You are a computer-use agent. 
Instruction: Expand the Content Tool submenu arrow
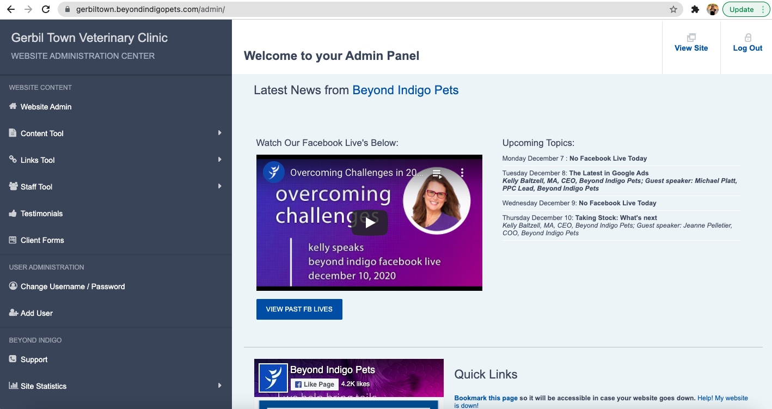point(220,132)
